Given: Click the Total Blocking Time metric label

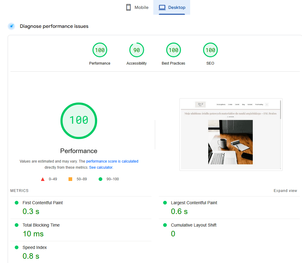Looking at the screenshot, I should [x=41, y=225].
